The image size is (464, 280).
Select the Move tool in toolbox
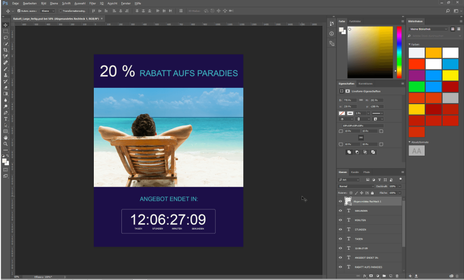6,25
